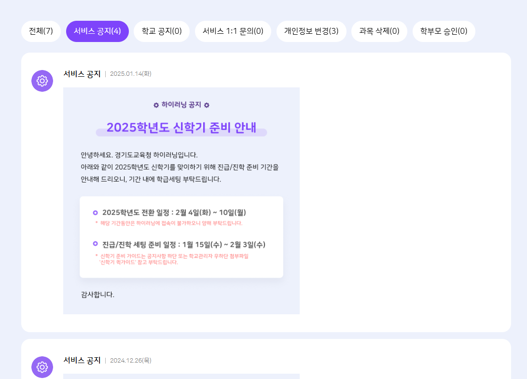Click the 감사합니다 closing text
Image resolution: width=527 pixels, height=379 pixels.
click(x=98, y=295)
